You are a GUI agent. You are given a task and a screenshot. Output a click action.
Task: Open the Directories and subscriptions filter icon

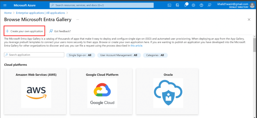[x=177, y=5]
